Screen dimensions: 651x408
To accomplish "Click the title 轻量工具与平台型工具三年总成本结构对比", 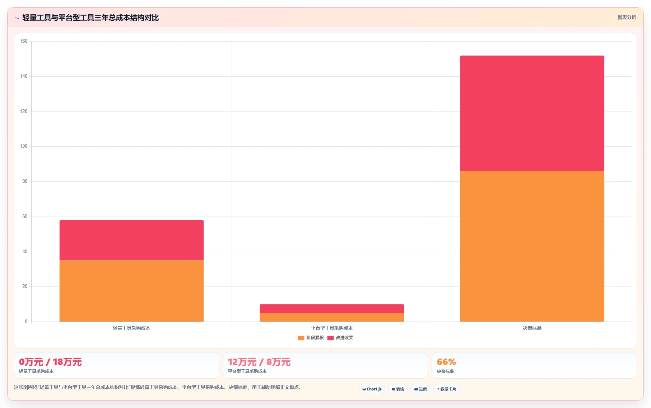I will coord(90,18).
